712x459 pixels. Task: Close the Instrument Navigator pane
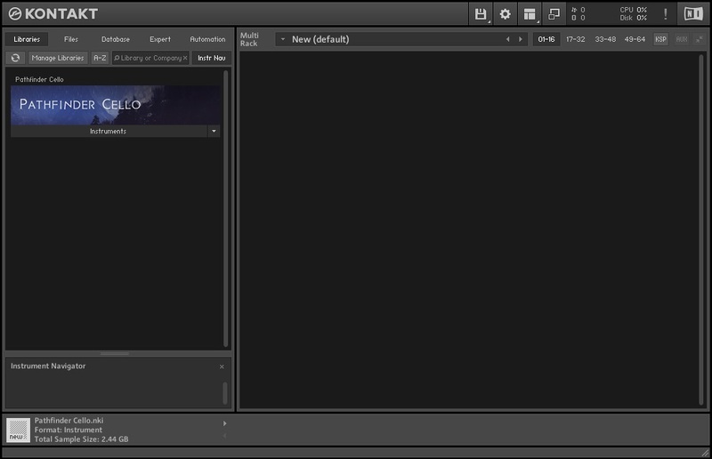tap(222, 366)
